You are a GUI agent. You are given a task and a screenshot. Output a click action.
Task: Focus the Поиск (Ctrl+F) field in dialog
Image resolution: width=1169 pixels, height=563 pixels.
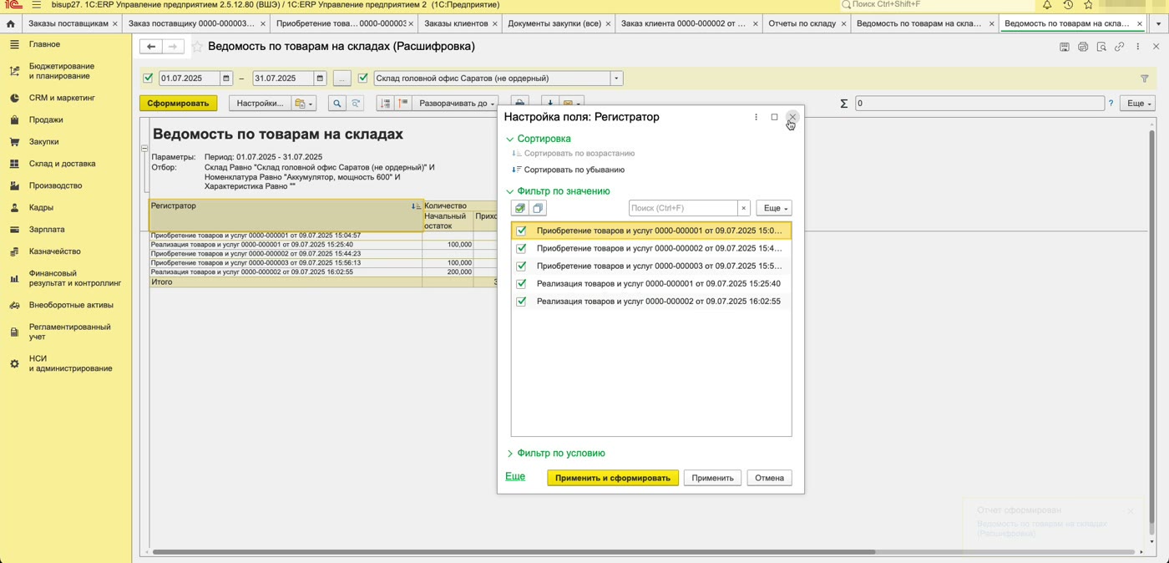(x=683, y=208)
